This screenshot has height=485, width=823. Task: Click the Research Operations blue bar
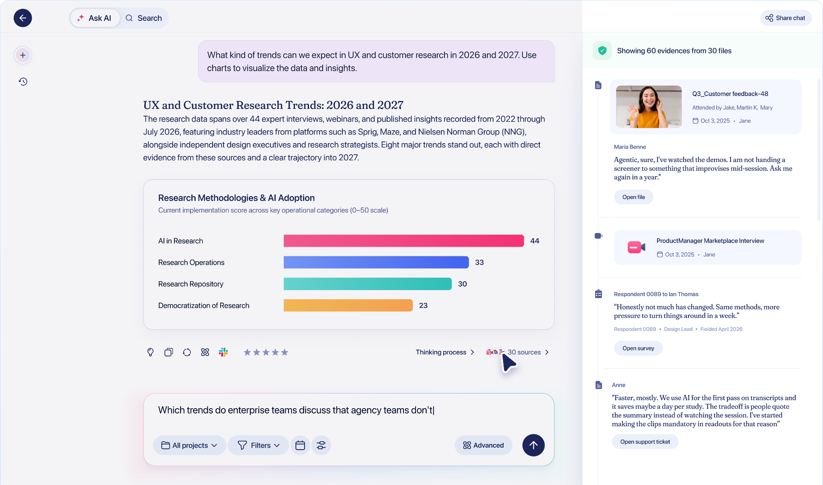pyautogui.click(x=376, y=262)
